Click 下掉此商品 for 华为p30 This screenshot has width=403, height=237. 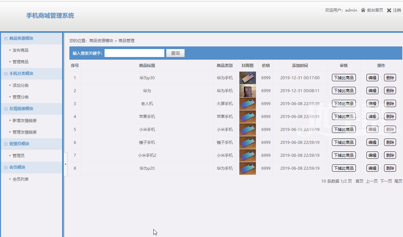click(344, 78)
